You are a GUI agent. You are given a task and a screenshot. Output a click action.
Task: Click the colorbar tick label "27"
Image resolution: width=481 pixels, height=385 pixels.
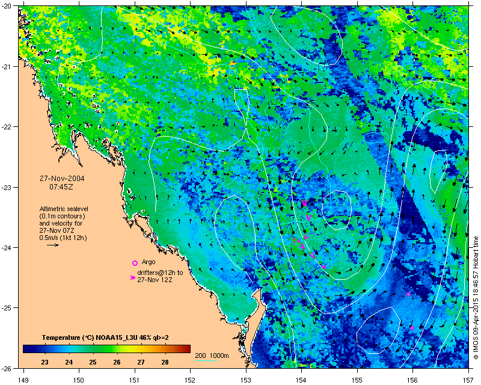click(x=141, y=362)
